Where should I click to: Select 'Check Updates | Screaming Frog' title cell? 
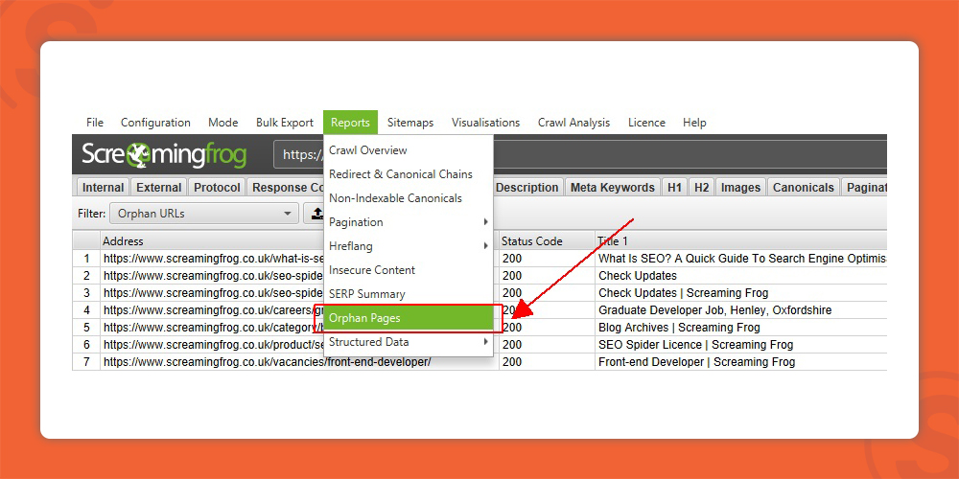click(x=683, y=292)
